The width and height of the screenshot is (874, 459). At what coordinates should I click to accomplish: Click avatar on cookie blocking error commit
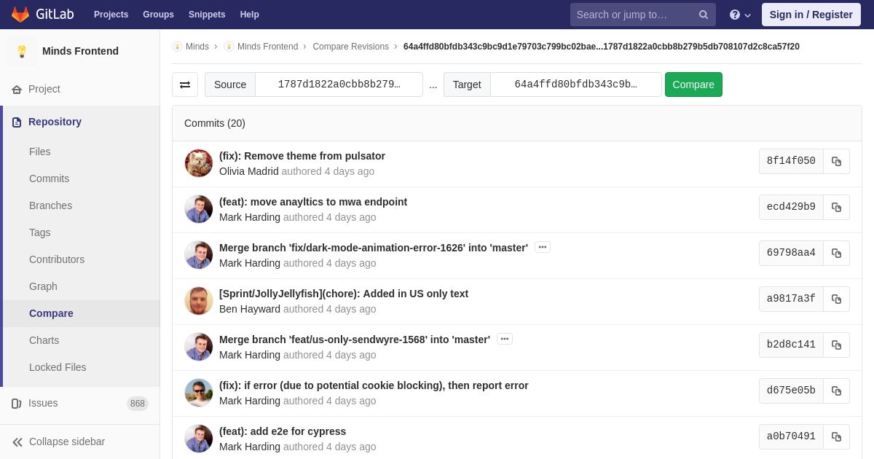[199, 393]
